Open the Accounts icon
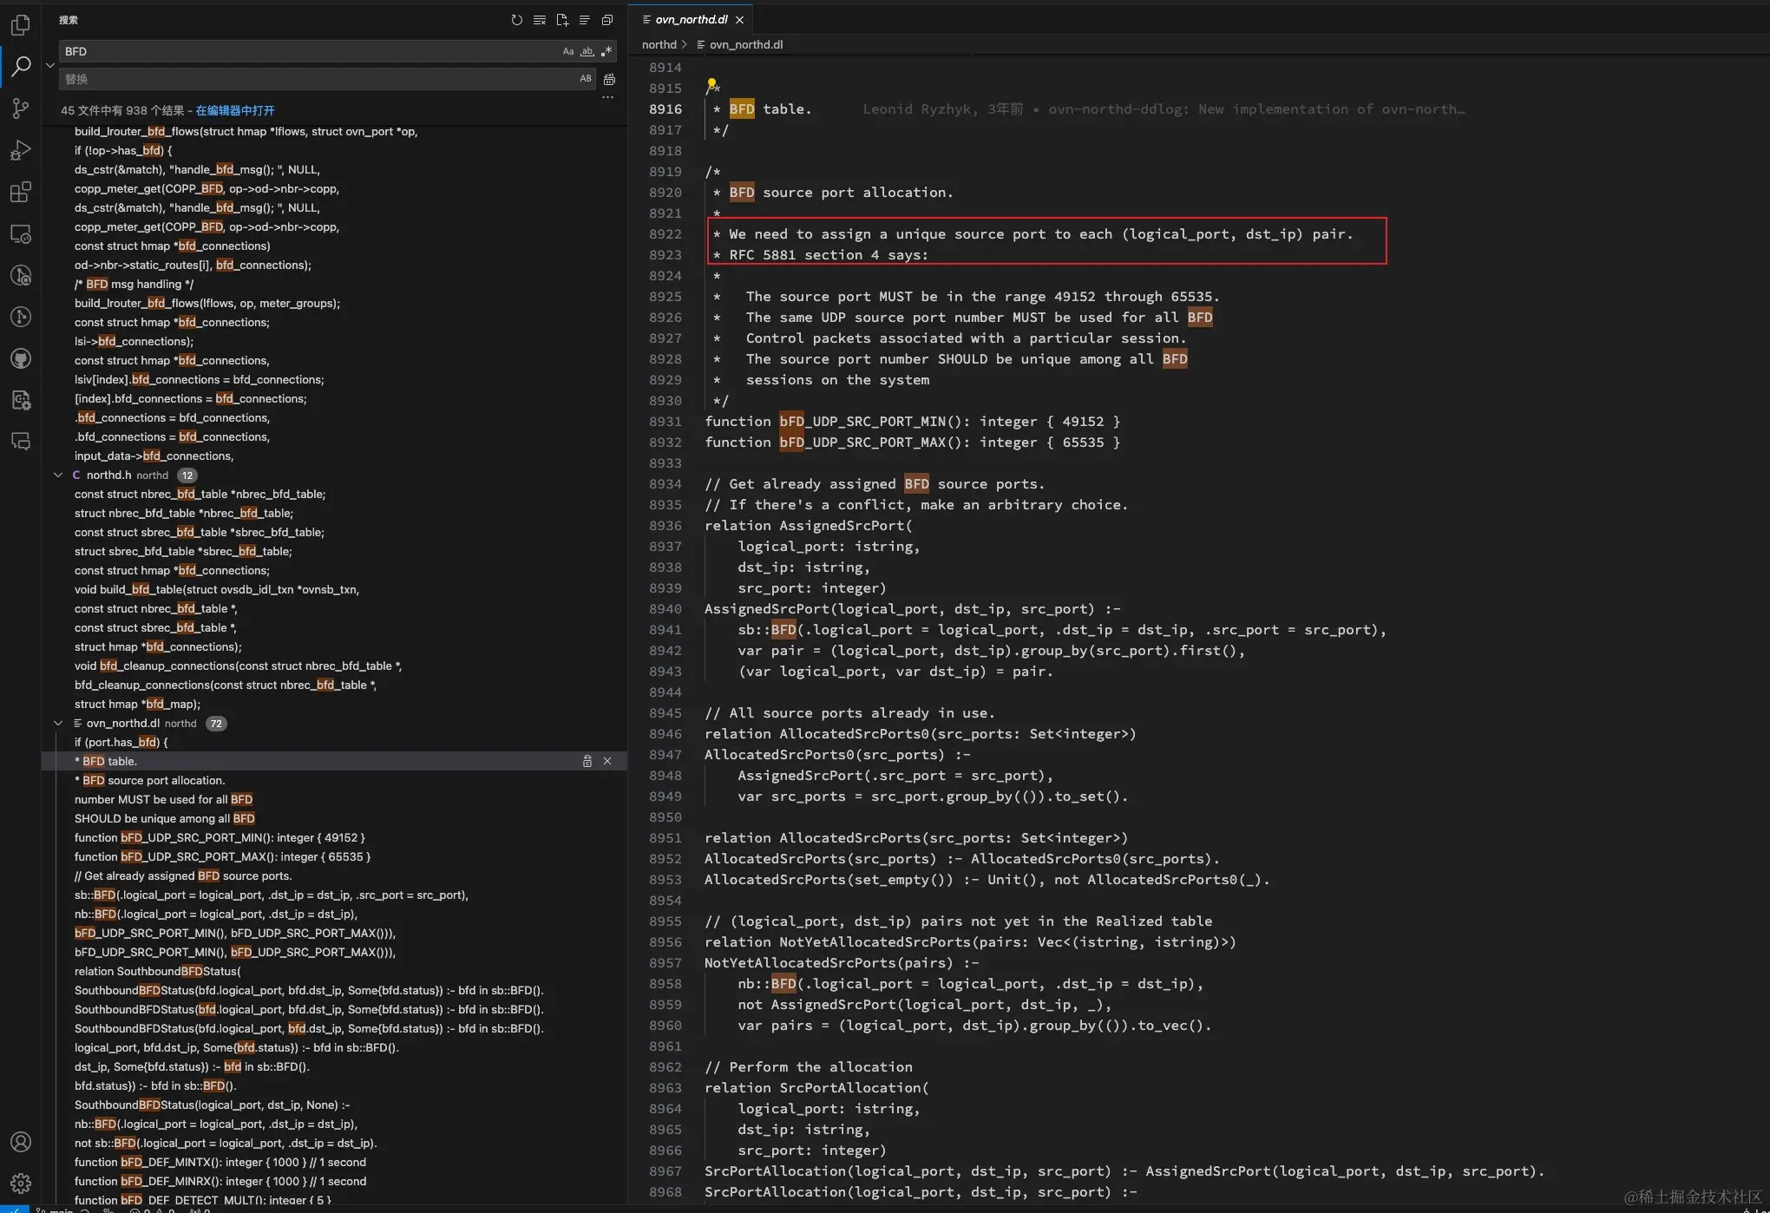Viewport: 1770px width, 1213px height. pyautogui.click(x=21, y=1142)
